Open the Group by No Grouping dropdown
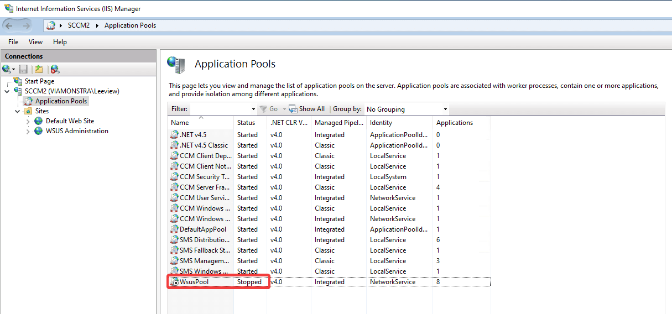672x314 pixels. point(445,109)
